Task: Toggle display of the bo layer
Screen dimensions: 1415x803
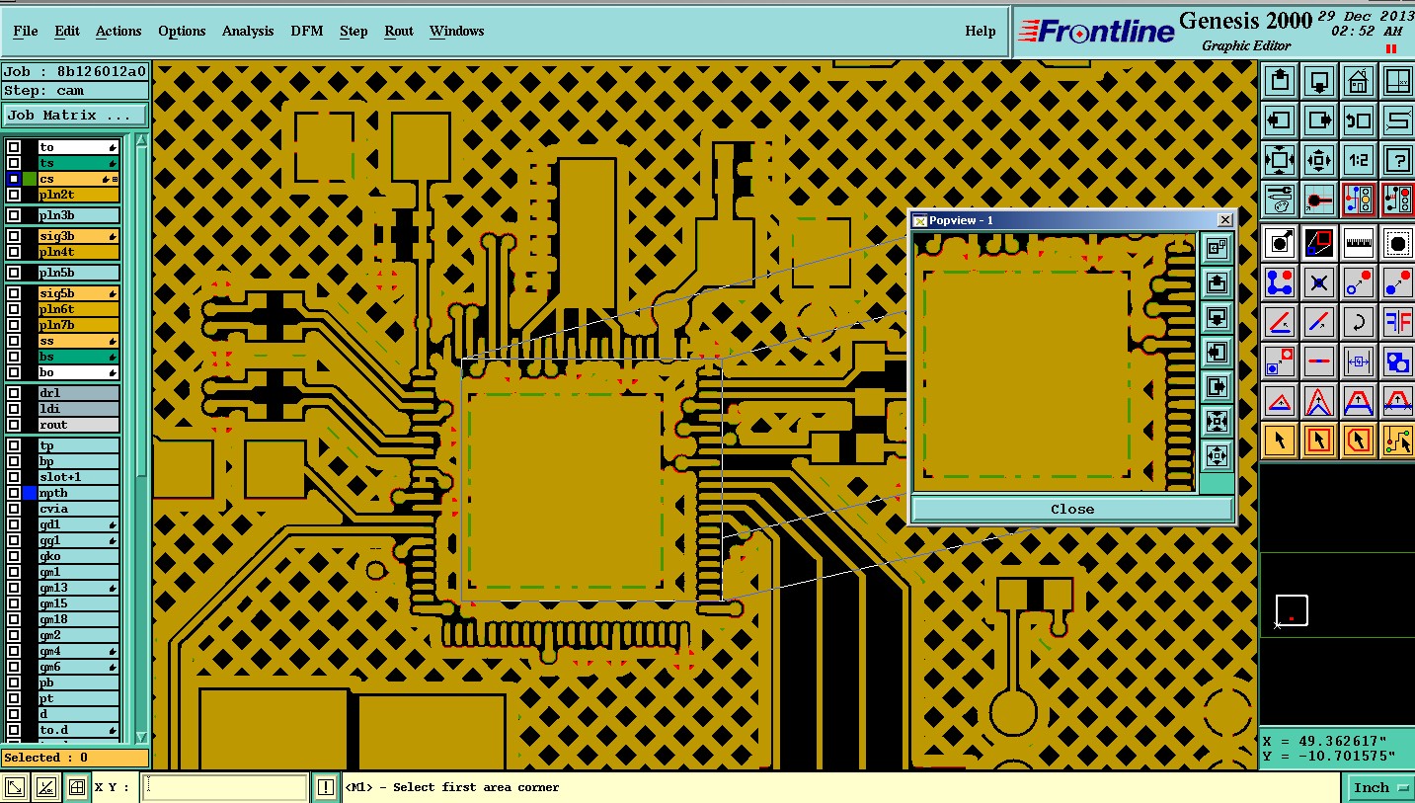Action: tap(14, 372)
